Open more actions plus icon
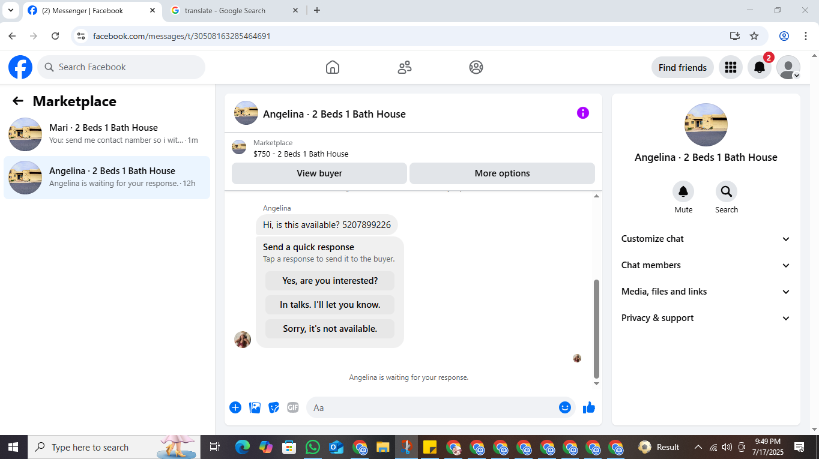Viewport: 819px width, 459px height. [235, 407]
